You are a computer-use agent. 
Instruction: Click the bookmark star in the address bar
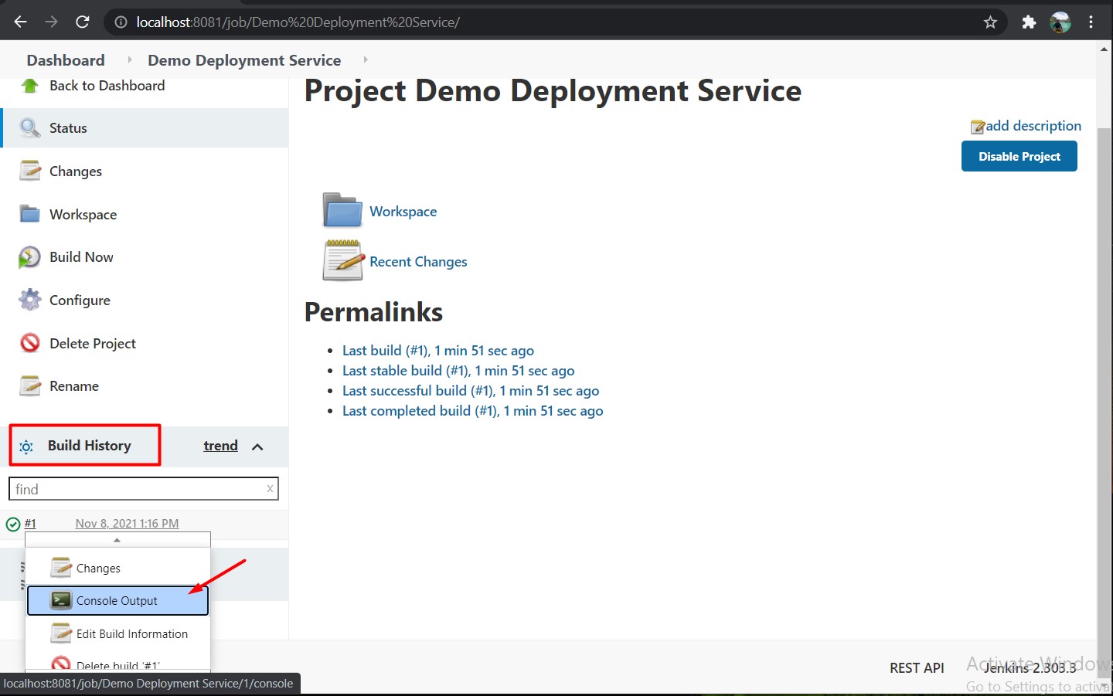coord(990,22)
